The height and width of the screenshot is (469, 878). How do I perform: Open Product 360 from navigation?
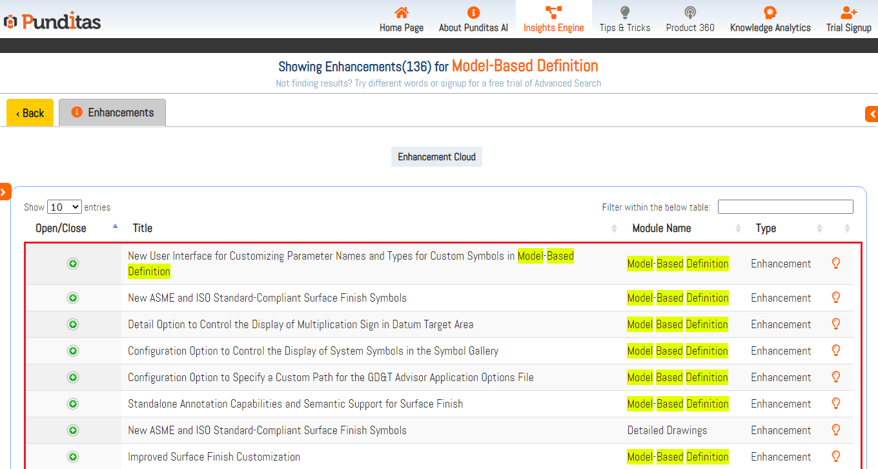(689, 19)
